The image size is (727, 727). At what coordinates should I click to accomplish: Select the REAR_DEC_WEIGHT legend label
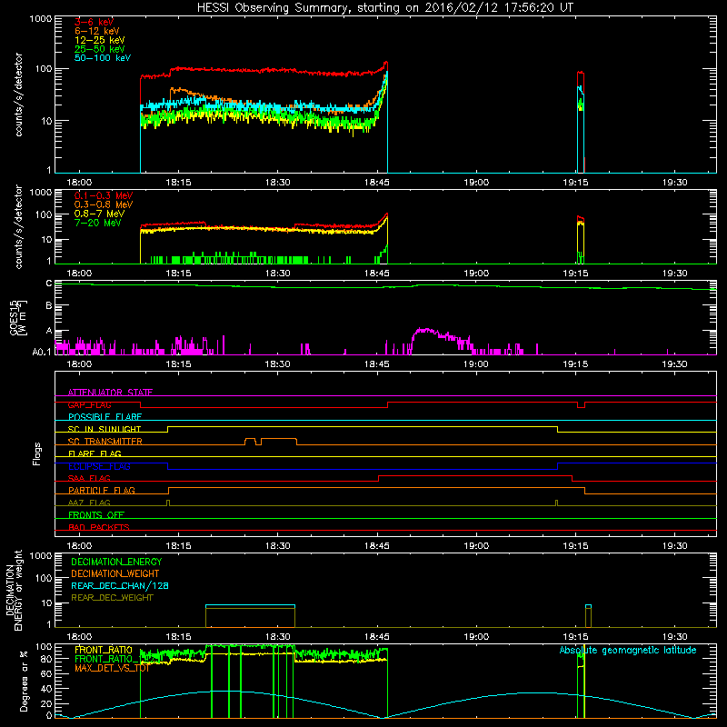click(x=112, y=598)
